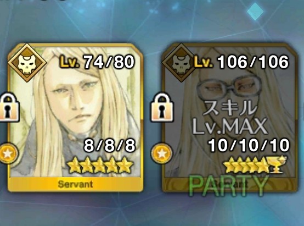Screen dimensions: 304x226
Task: Select the Lv. 74/80 servant portrait
Action: click(x=75, y=118)
